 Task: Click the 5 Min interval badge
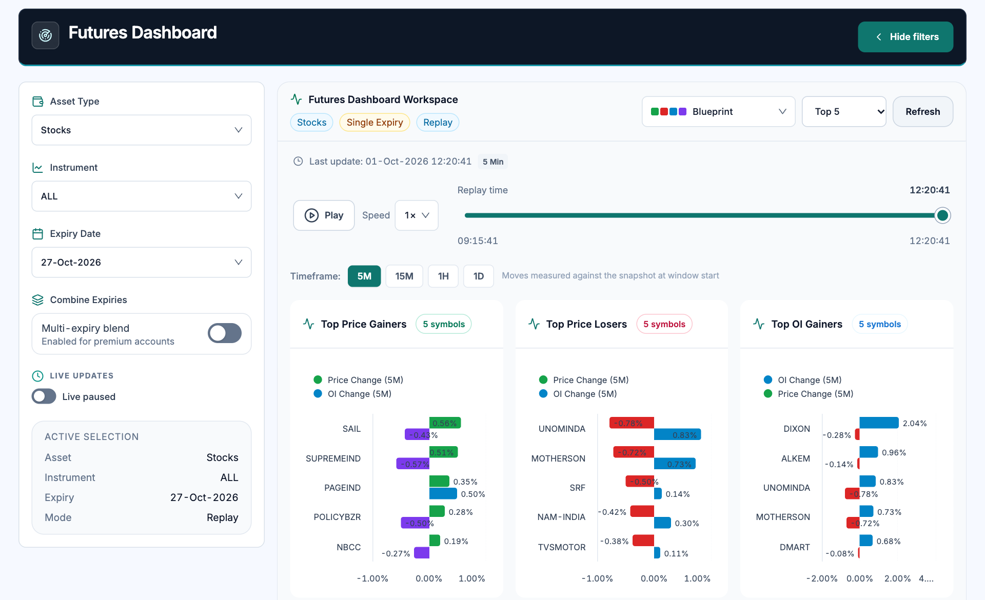point(493,162)
